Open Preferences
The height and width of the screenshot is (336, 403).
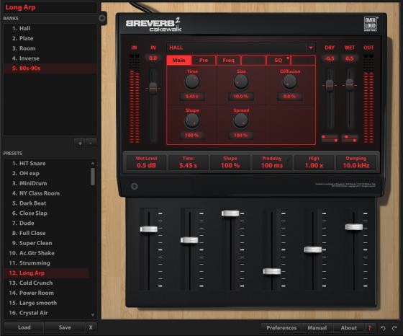pyautogui.click(x=281, y=328)
